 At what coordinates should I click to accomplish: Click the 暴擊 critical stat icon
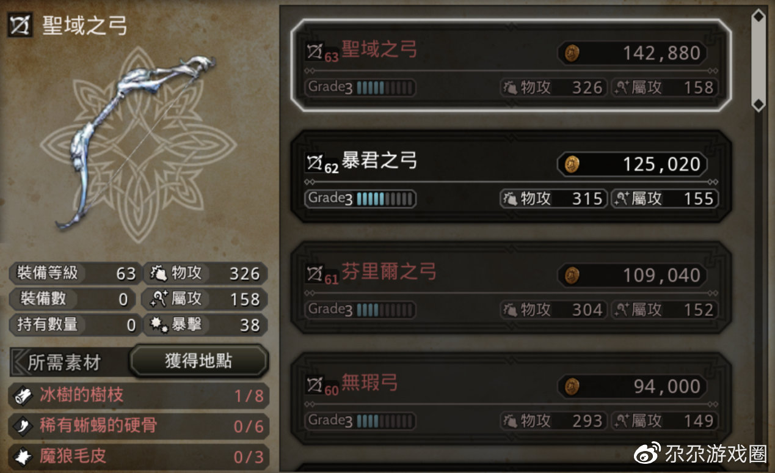[158, 324]
